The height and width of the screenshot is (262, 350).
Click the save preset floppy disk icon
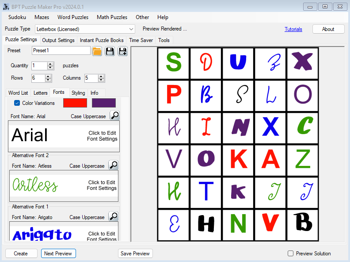(110, 51)
